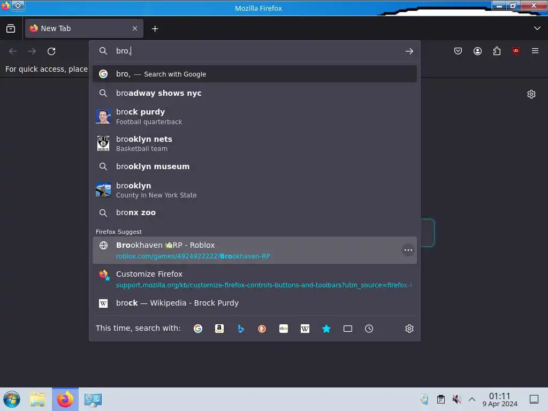Open the Extensions puzzle icon
The height and width of the screenshot is (411, 548).
[497, 51]
